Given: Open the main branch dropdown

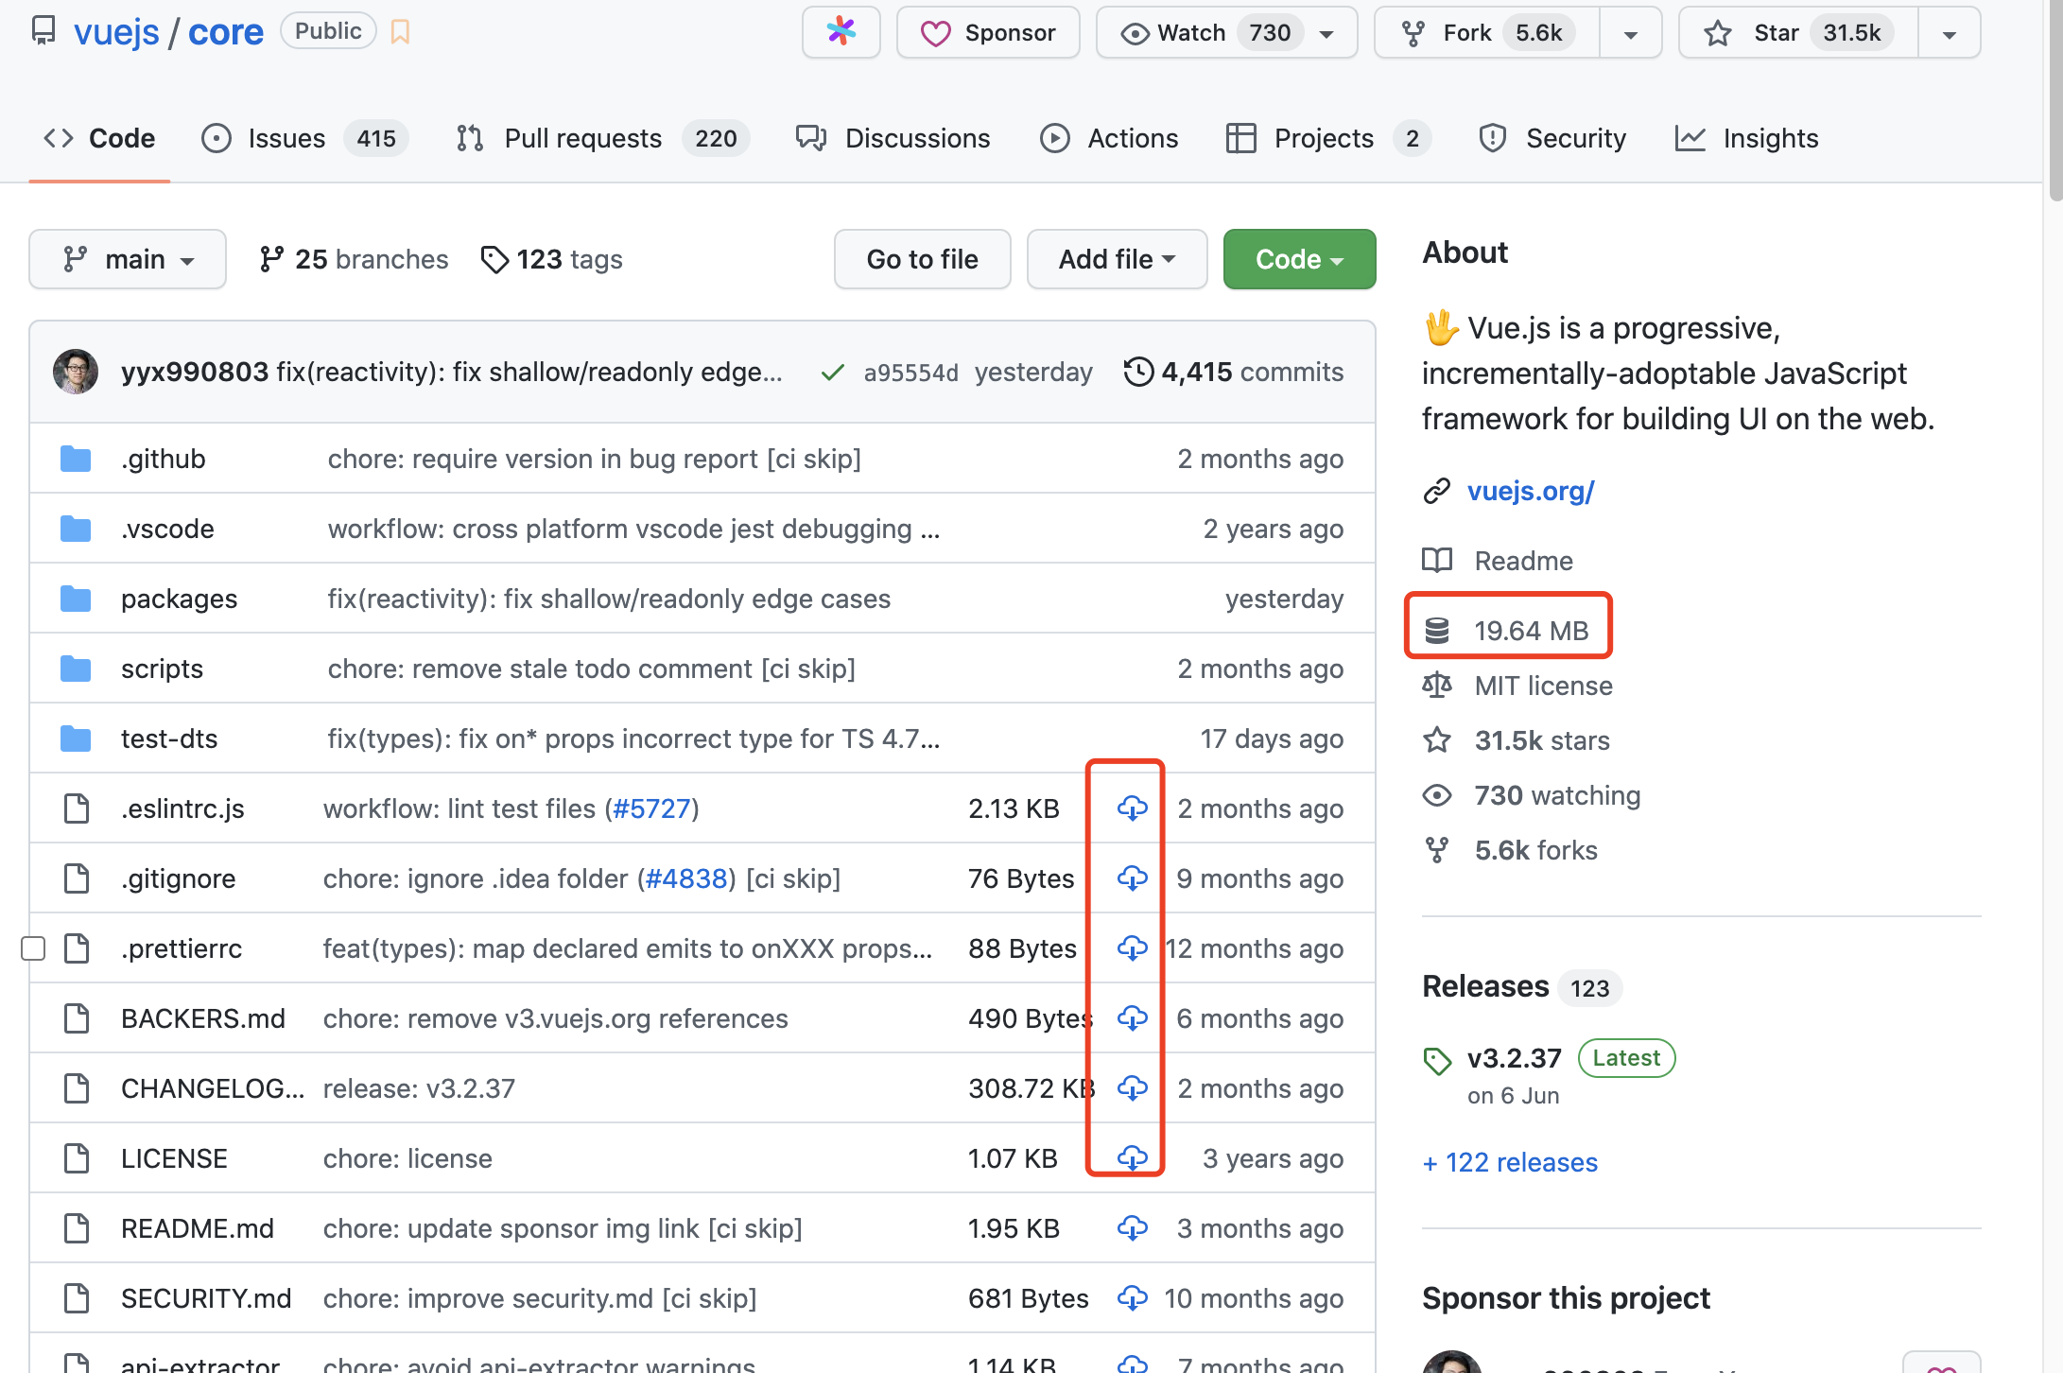Looking at the screenshot, I should click(x=128, y=259).
